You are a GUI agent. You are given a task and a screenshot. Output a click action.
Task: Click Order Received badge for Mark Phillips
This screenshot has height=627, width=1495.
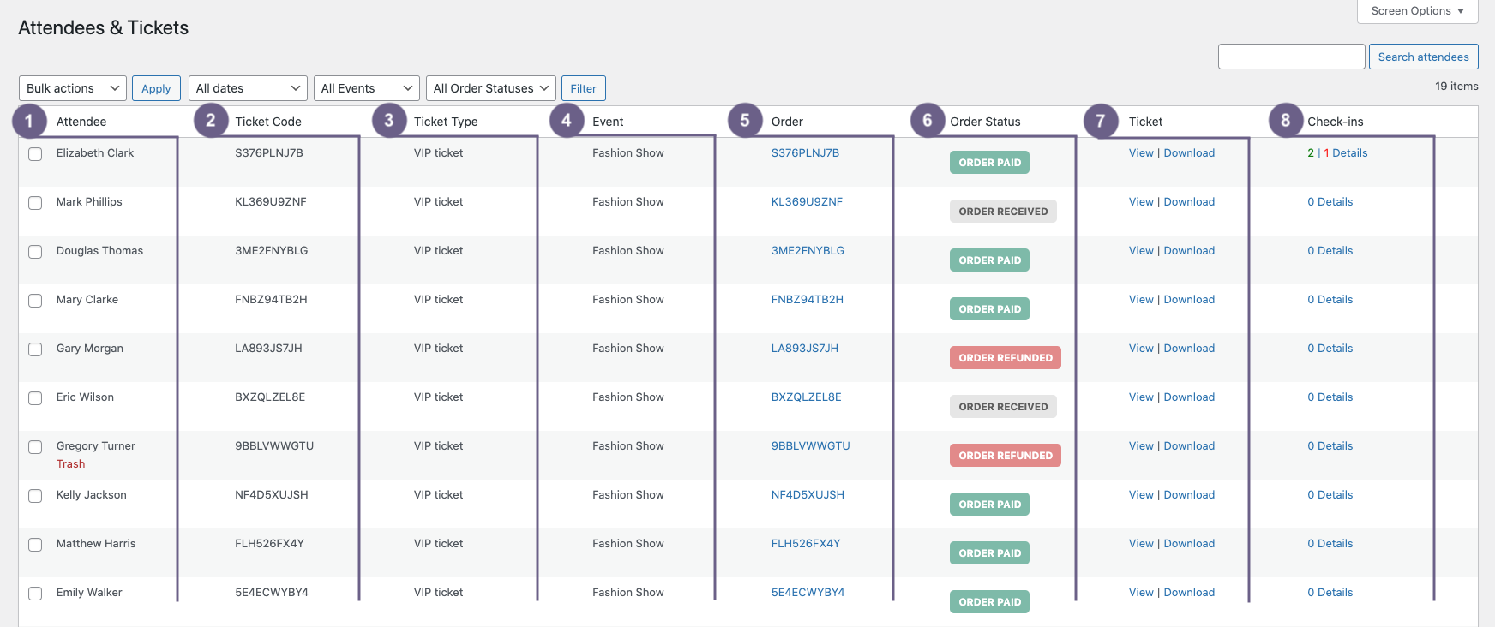(x=1003, y=212)
